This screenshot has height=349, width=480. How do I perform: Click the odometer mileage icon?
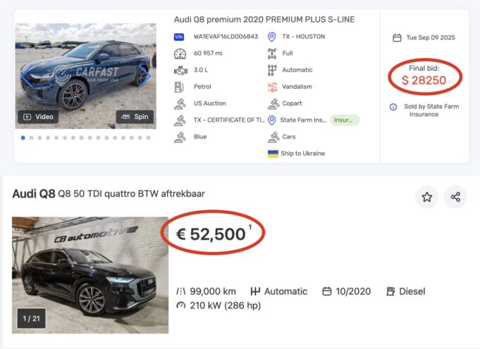coord(179,53)
